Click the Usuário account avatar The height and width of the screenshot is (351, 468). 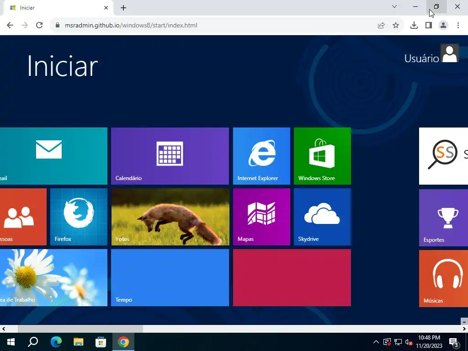[450, 53]
